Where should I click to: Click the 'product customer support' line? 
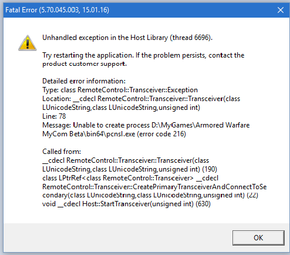pos(85,64)
